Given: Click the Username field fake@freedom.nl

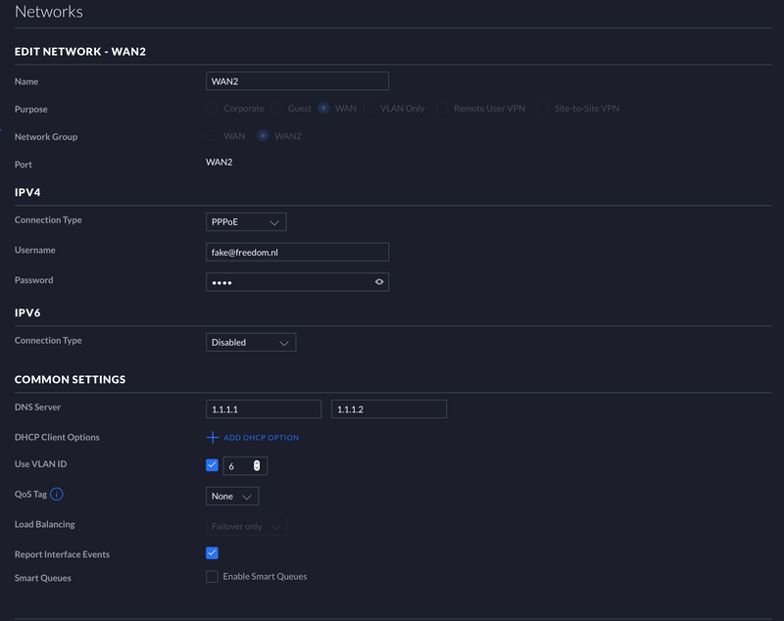Looking at the screenshot, I should tap(298, 252).
